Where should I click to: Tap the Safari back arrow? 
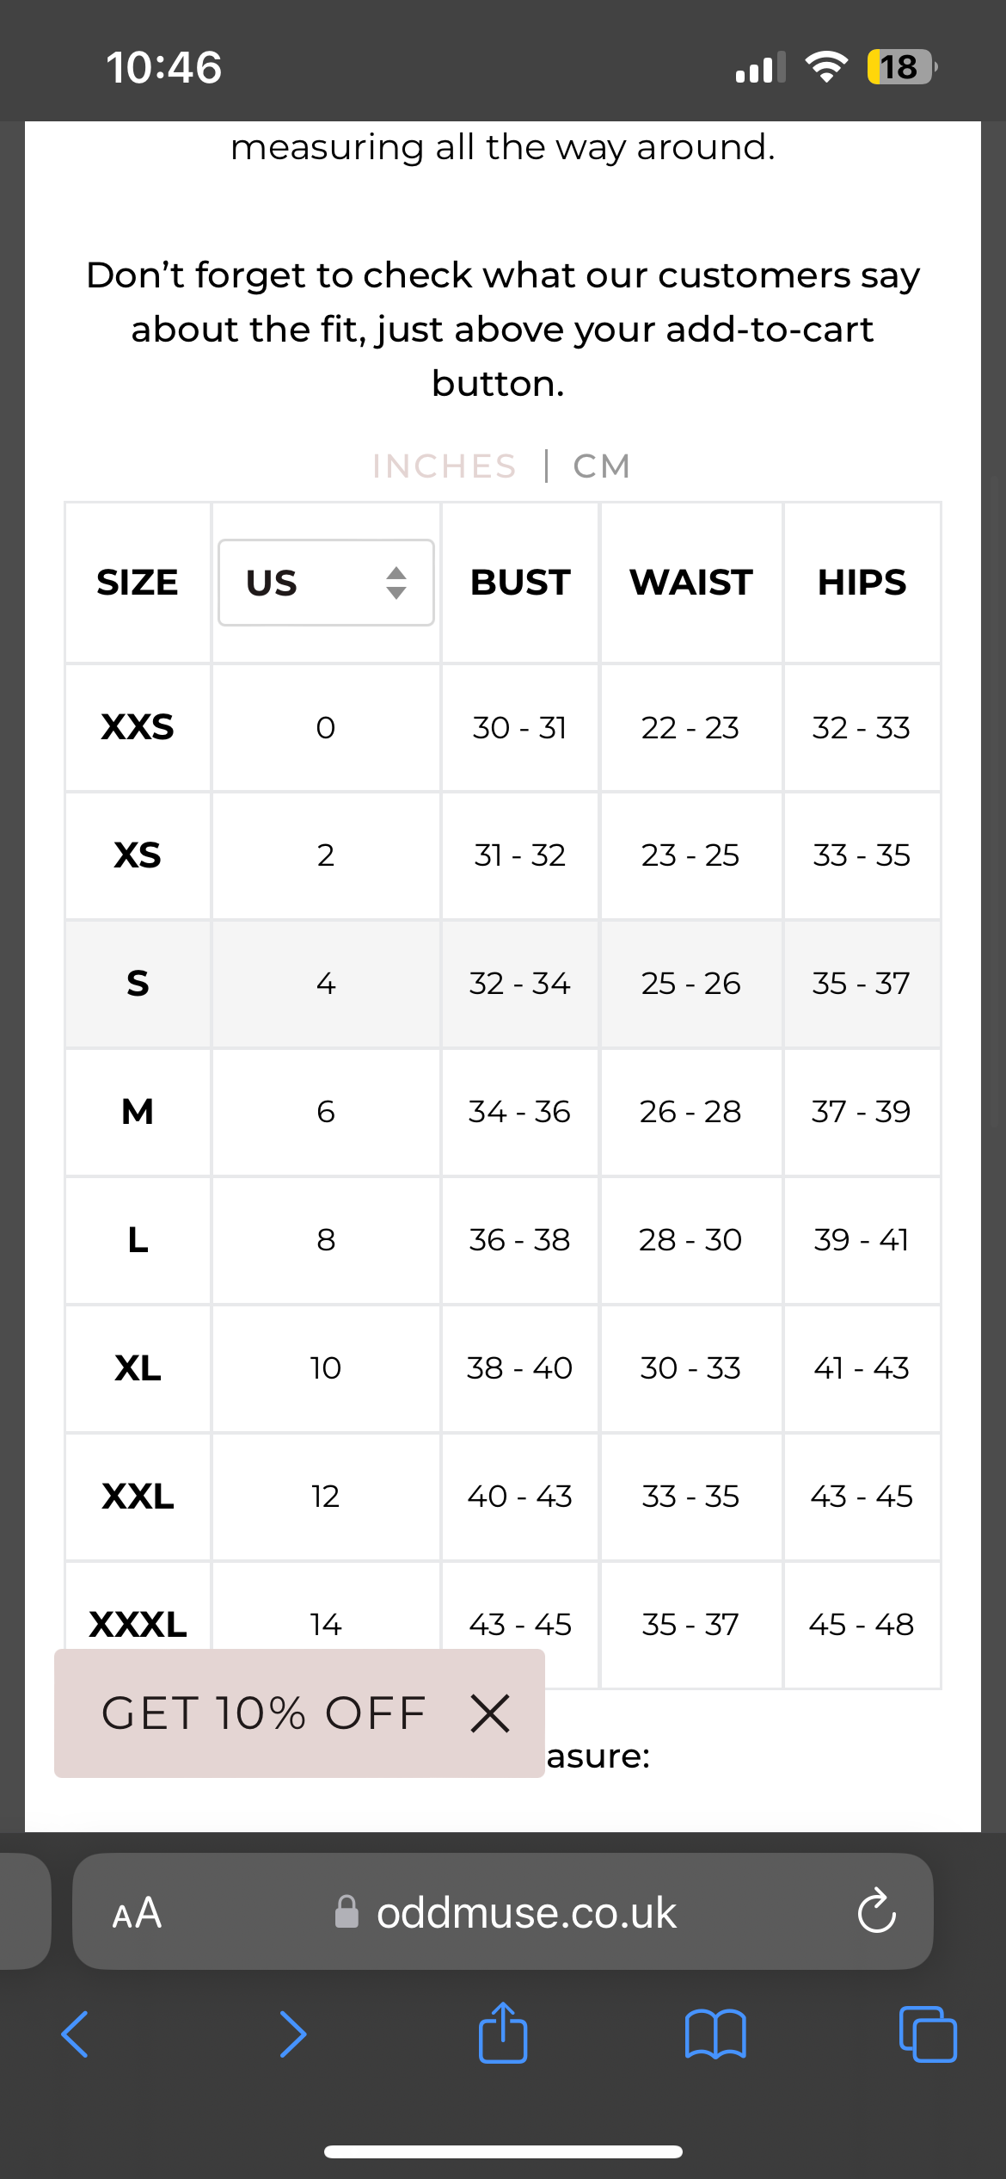pos(75,2034)
